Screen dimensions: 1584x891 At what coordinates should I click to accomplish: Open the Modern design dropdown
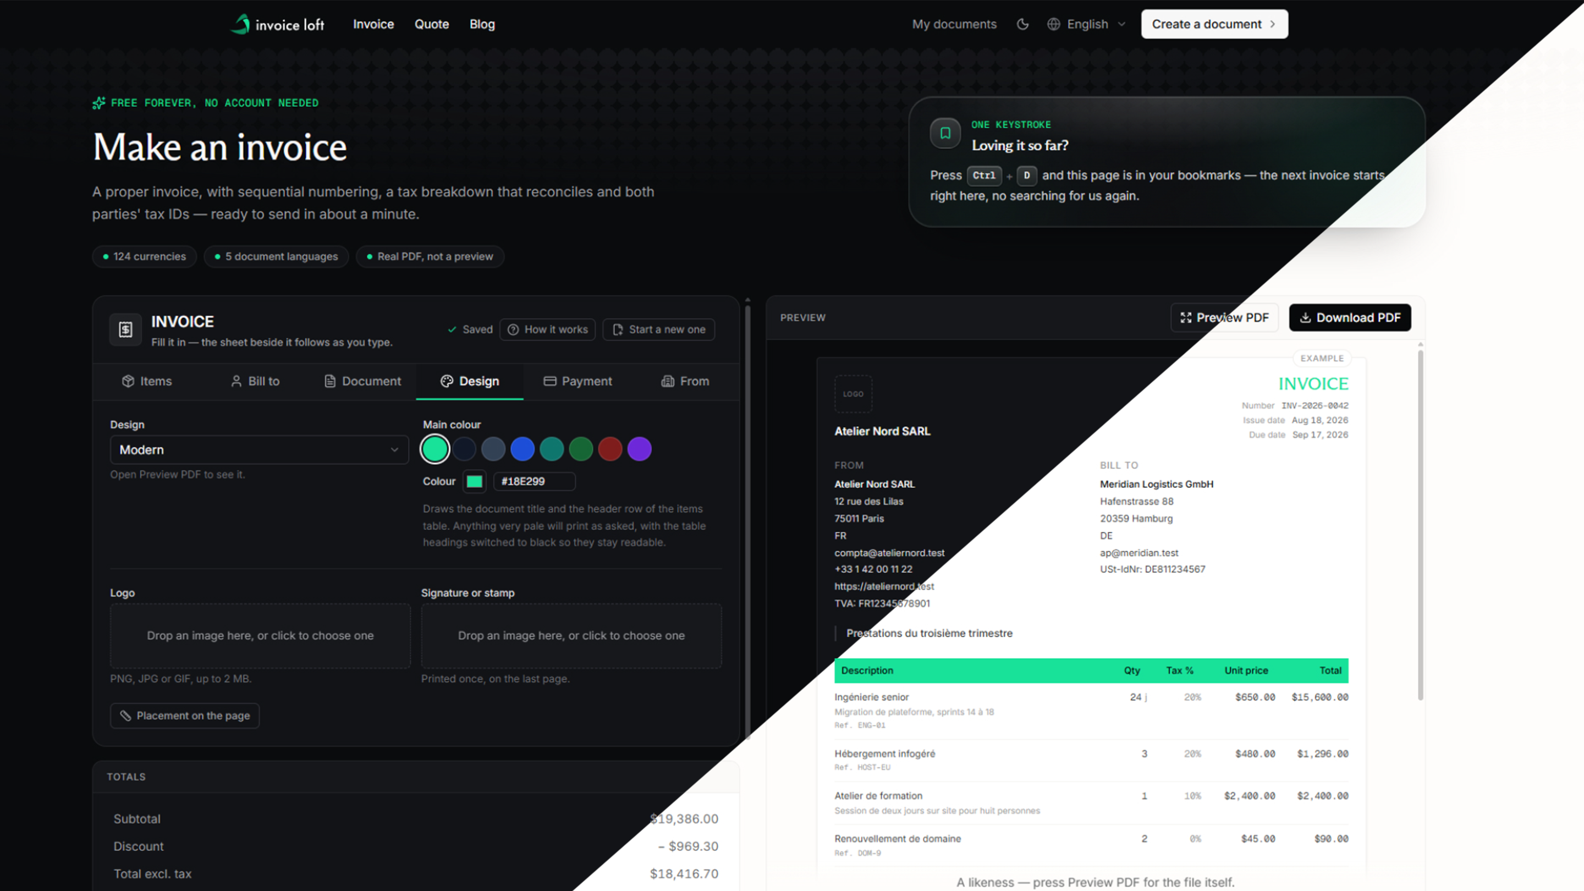pos(259,449)
